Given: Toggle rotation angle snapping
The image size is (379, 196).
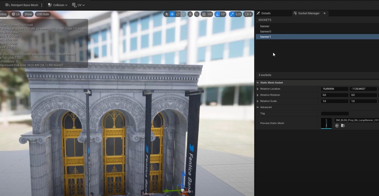Looking at the screenshot, I should point(217,14).
